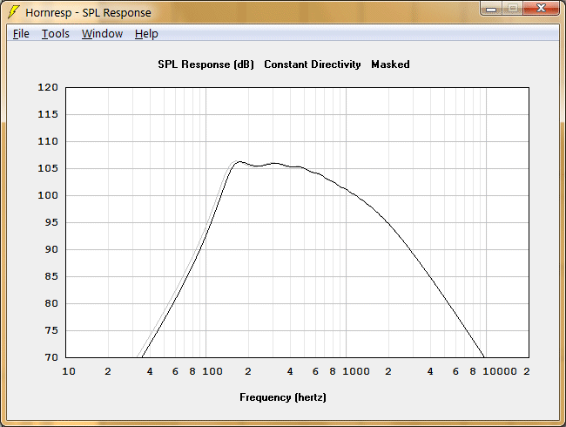Click the 90 dB y-axis label
The width and height of the screenshot is (566, 427).
pyautogui.click(x=51, y=249)
